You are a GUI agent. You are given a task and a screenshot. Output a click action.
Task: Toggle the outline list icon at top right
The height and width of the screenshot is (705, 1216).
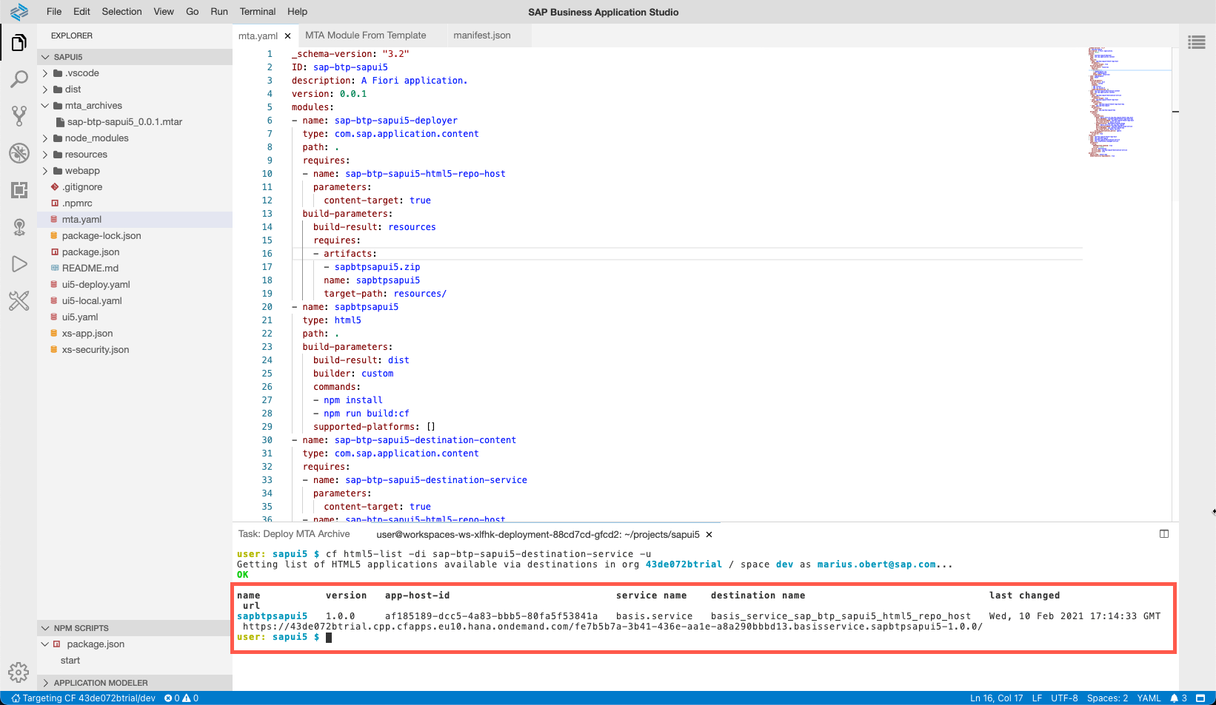pyautogui.click(x=1197, y=42)
